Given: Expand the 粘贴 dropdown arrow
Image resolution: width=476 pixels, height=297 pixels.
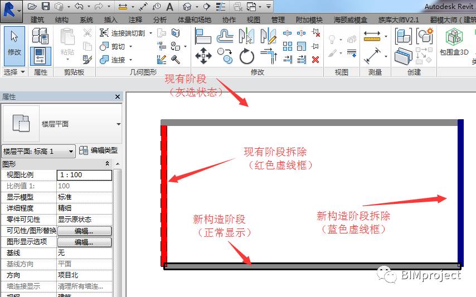Looking at the screenshot, I should [x=67, y=60].
